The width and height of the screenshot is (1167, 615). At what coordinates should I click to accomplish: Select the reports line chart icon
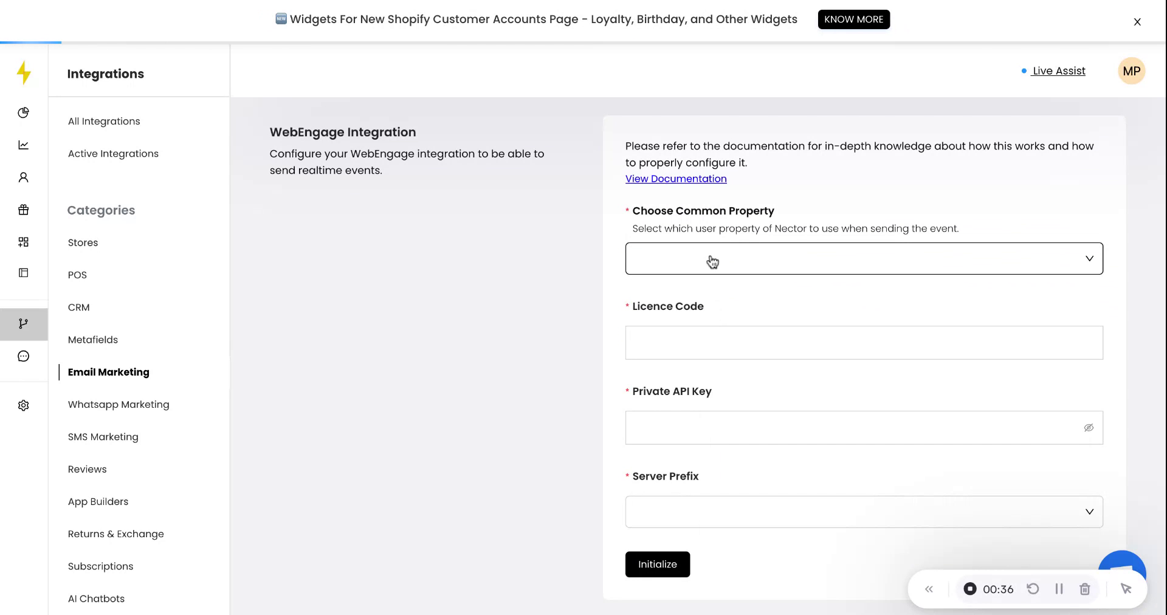coord(23,145)
